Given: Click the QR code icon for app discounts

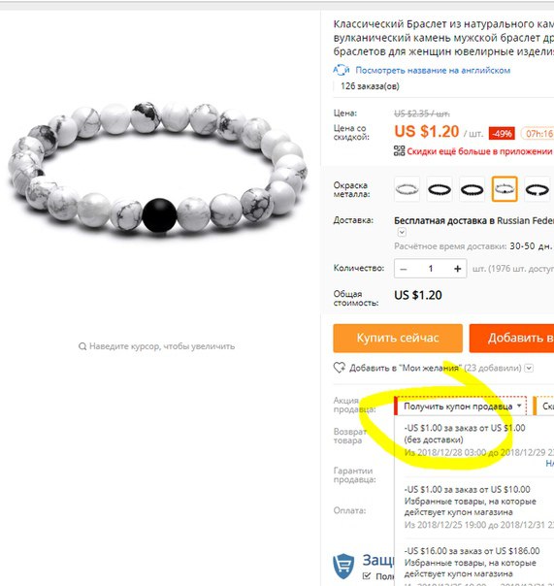Looking at the screenshot, I should (399, 151).
